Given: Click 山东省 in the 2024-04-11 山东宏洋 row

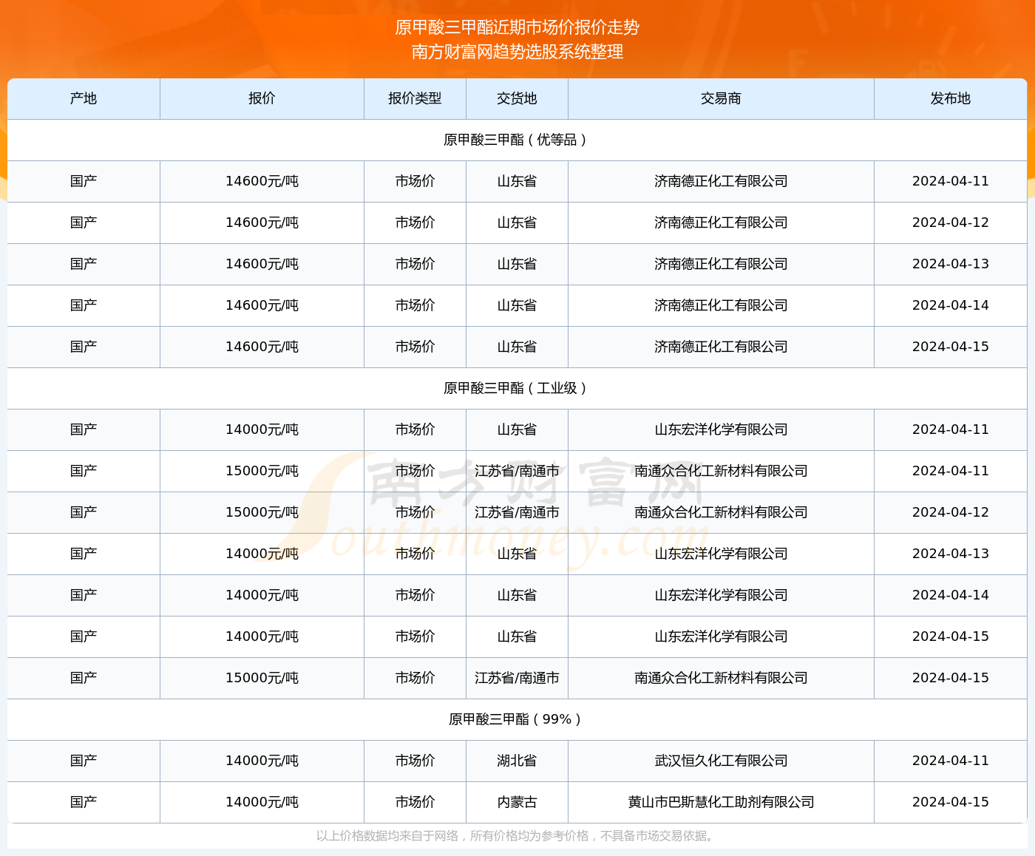Looking at the screenshot, I should [x=517, y=429].
